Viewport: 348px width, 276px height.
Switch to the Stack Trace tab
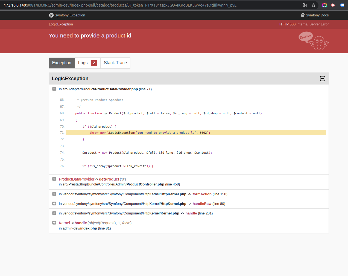coord(115,63)
